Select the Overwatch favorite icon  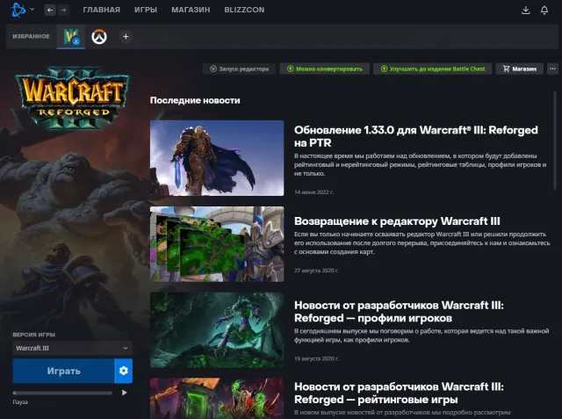coord(99,37)
